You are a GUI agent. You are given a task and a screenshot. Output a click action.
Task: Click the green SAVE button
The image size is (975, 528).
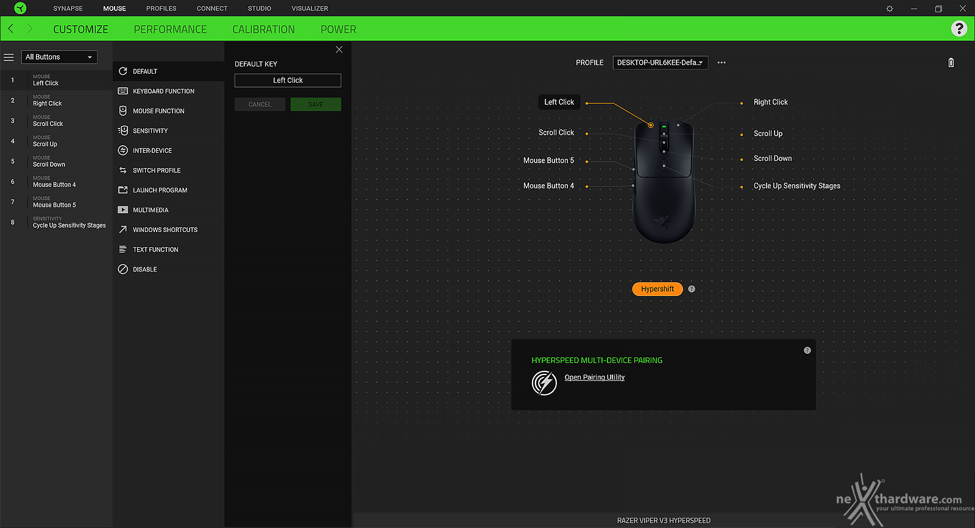pos(316,105)
